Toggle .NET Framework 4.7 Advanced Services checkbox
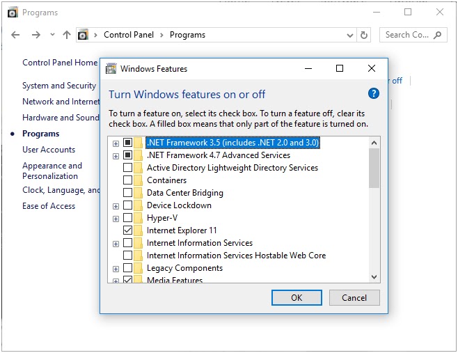This screenshot has height=353, width=458. (x=127, y=155)
